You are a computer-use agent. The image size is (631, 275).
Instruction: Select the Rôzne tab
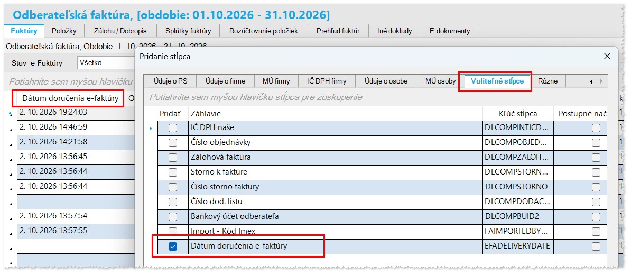tap(548, 81)
